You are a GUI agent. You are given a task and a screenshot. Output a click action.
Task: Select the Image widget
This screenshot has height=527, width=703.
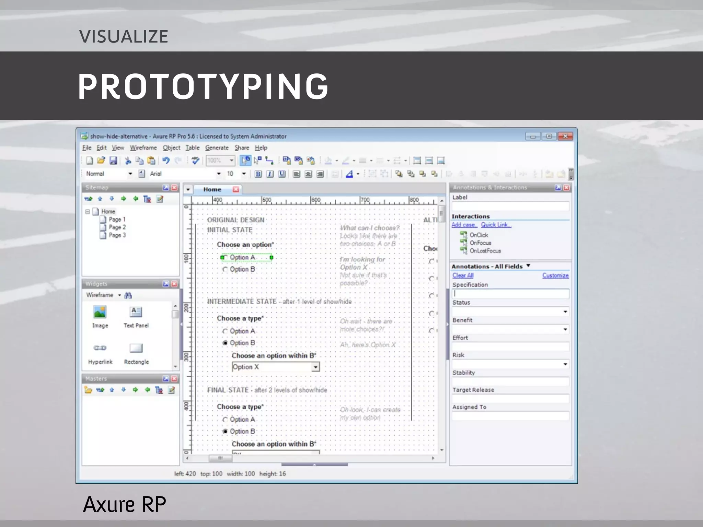tap(100, 316)
